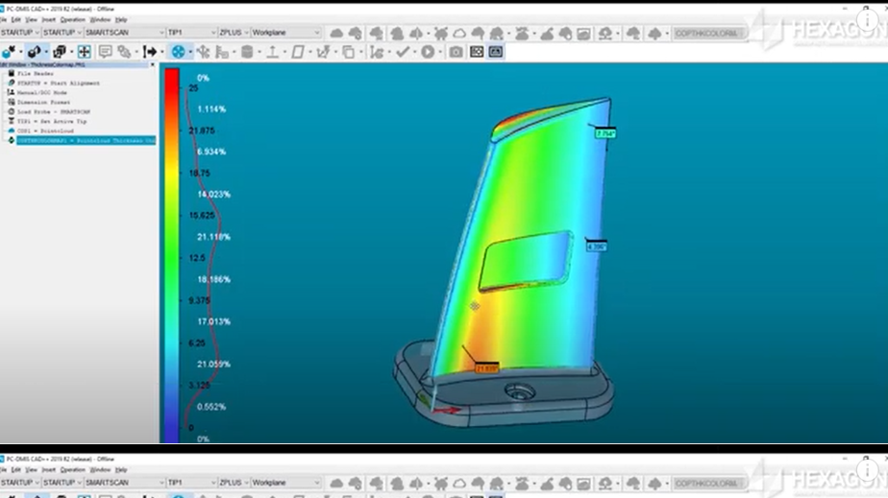Open the TIP1 dropdown in upper window
Viewport: 888px width, 498px height.
click(192, 33)
